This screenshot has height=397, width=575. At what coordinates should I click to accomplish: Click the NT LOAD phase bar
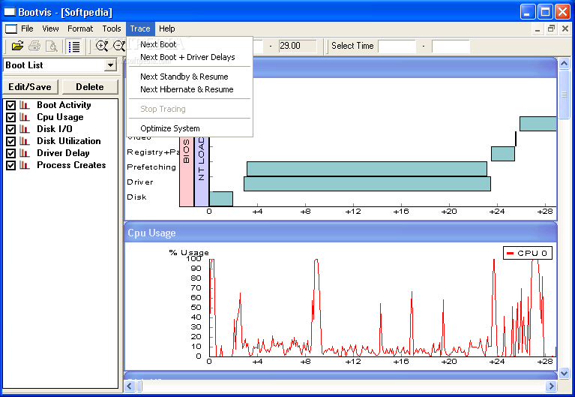tap(202, 172)
